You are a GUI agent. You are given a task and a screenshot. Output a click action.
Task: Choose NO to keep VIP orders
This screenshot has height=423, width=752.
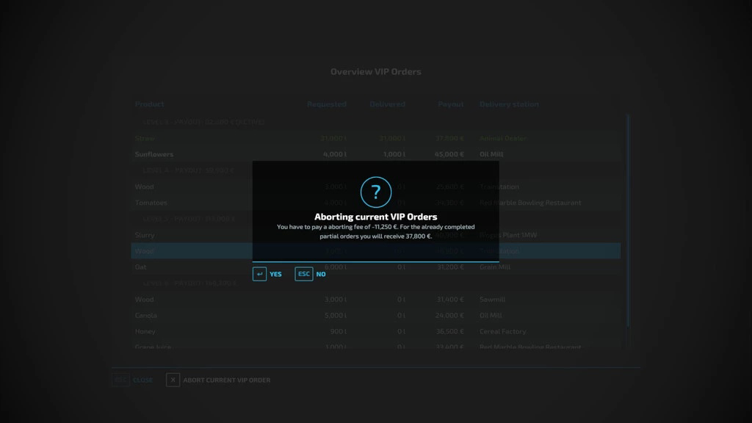point(321,274)
